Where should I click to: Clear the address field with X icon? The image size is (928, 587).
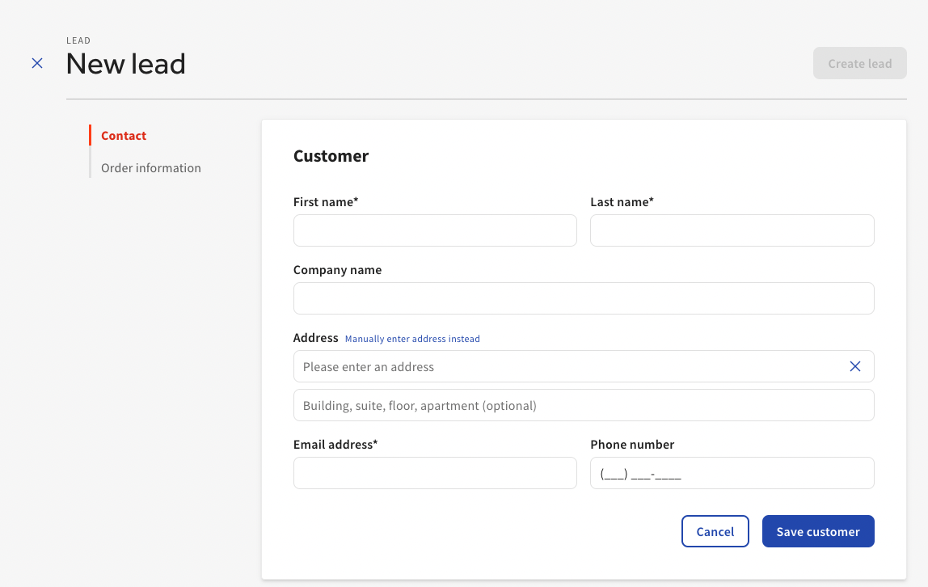click(x=854, y=366)
